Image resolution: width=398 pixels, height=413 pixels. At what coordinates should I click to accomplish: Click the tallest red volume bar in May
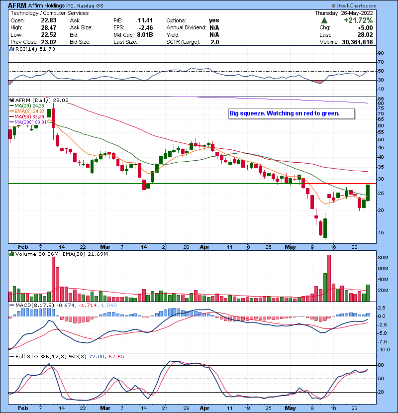click(x=329, y=278)
